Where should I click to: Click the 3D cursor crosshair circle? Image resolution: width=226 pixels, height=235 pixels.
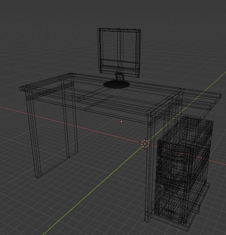point(145,144)
